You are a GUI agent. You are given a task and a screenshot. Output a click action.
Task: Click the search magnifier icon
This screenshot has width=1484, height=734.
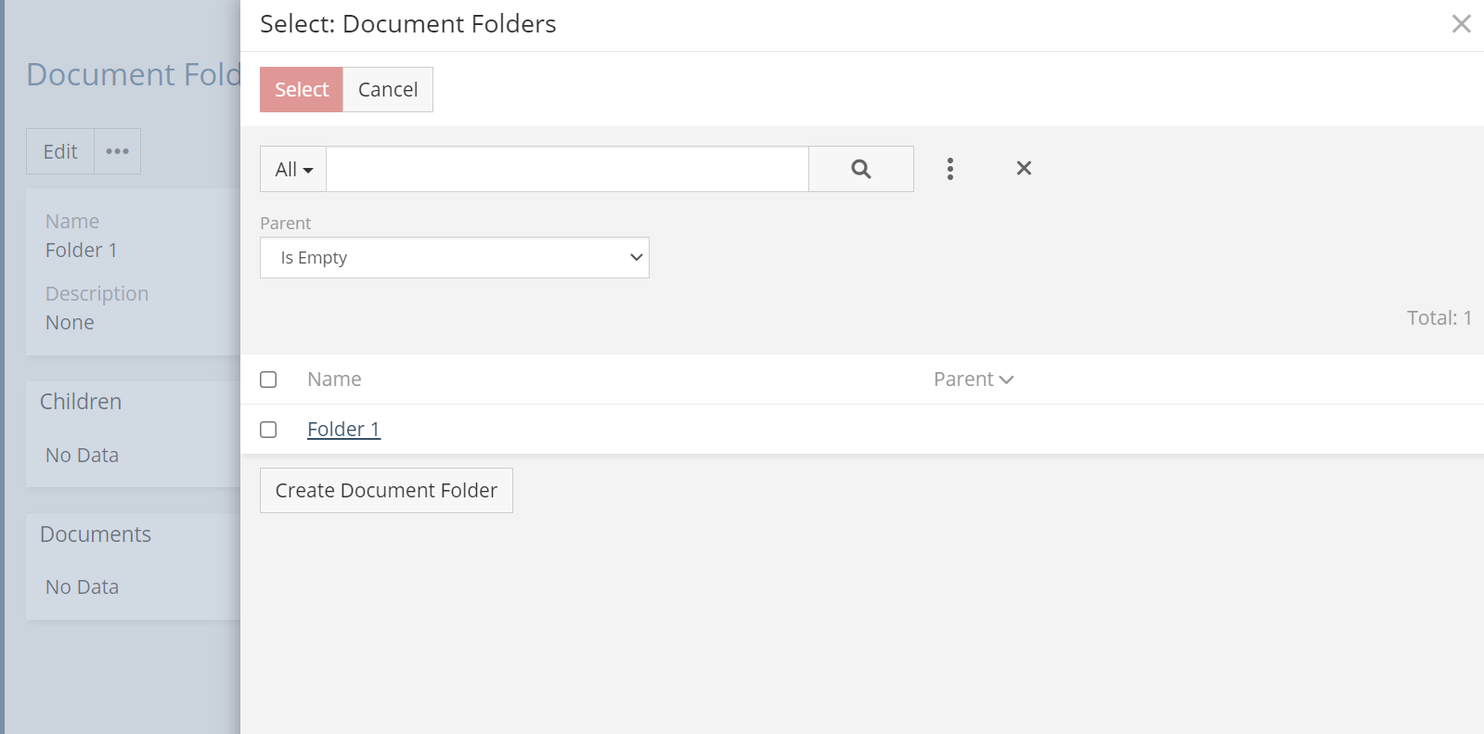[859, 169]
